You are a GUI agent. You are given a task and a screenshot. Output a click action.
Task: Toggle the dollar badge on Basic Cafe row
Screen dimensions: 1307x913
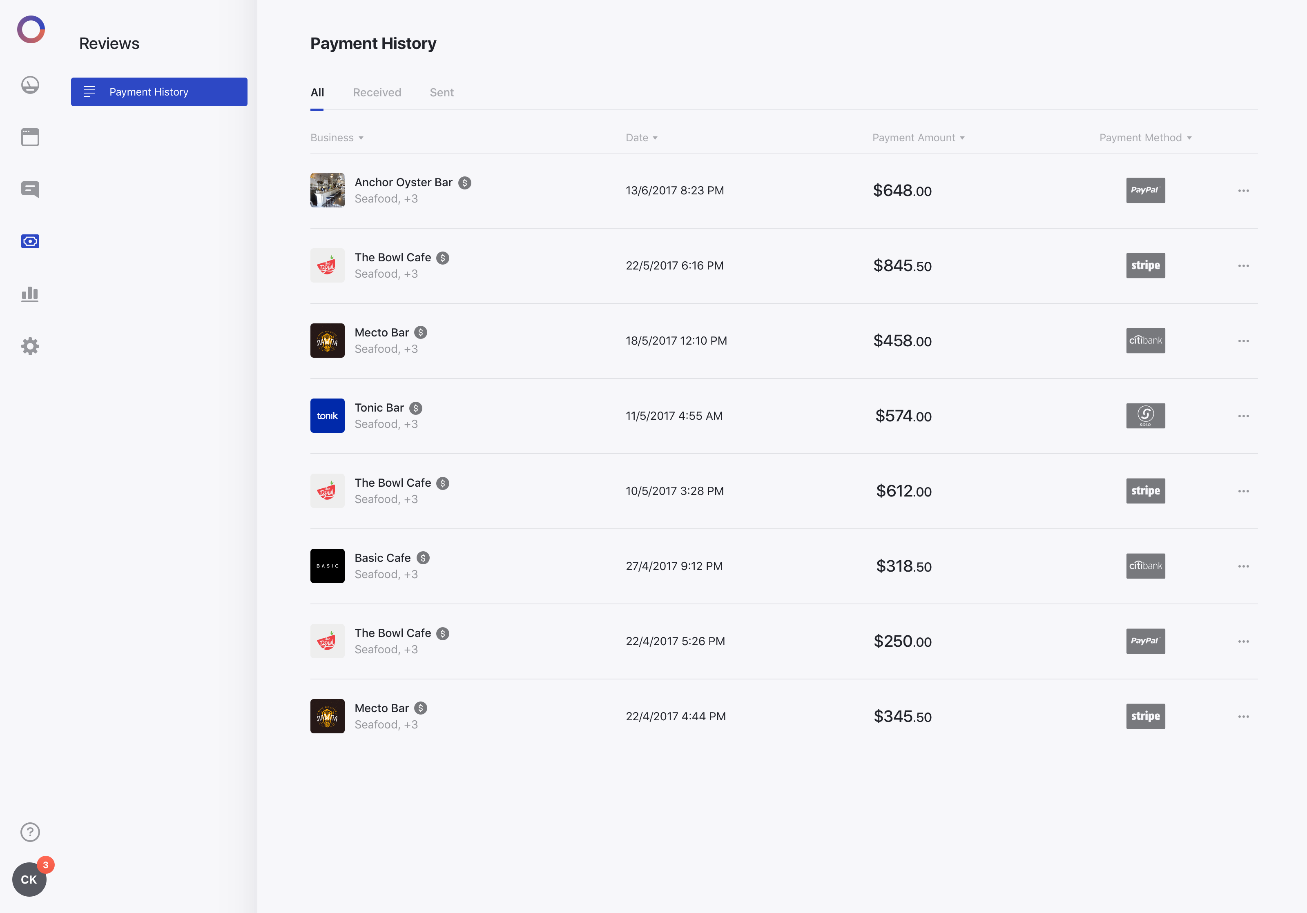[423, 558]
